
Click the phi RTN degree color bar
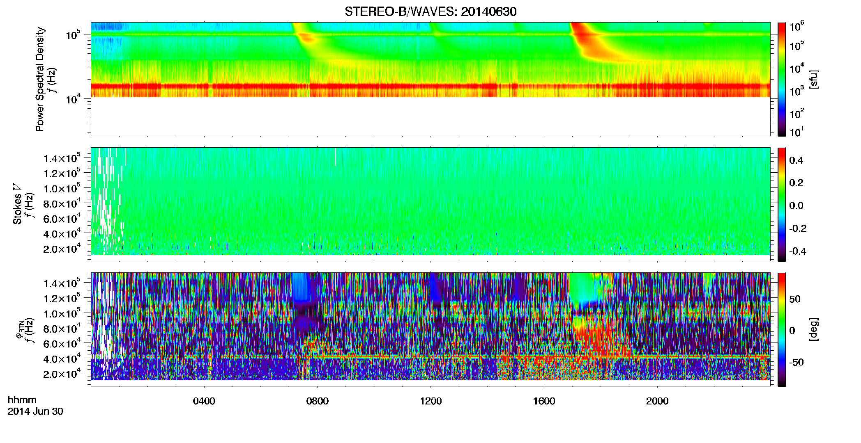pyautogui.click(x=782, y=329)
